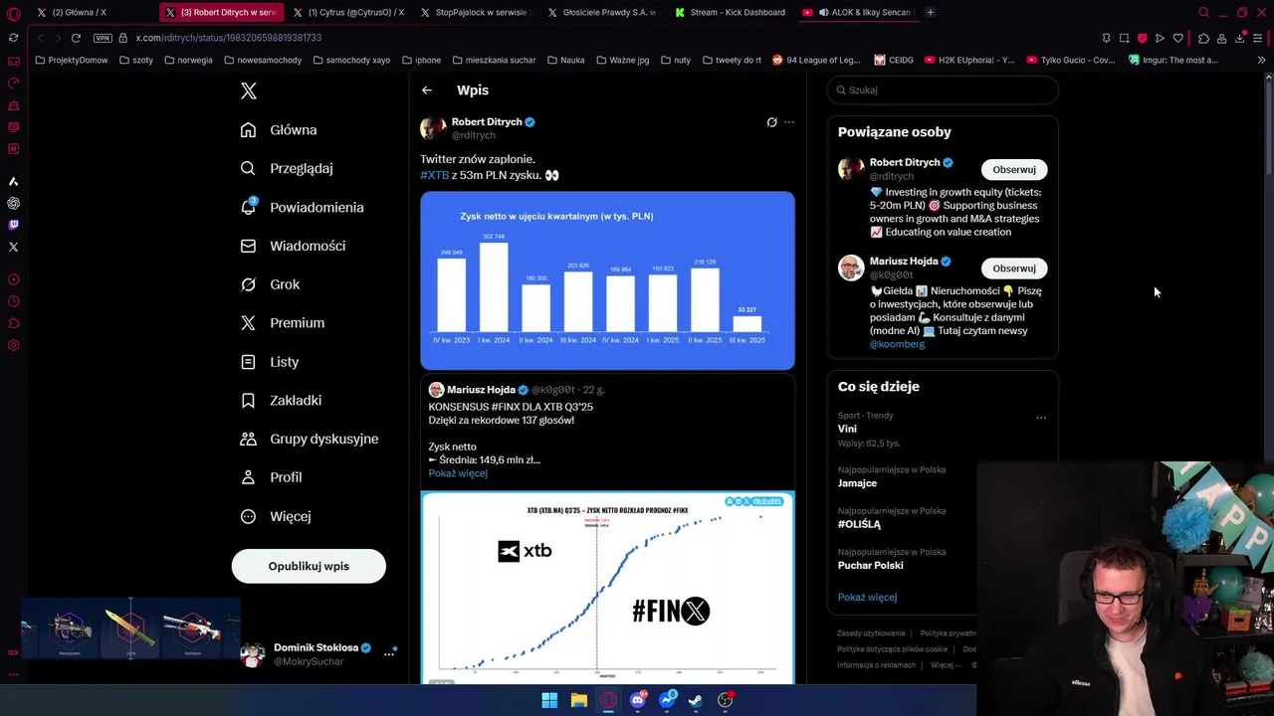1274x716 pixels.
Task: Switch to the ALOK & Ilkay Sencan tab
Action: coord(858,13)
